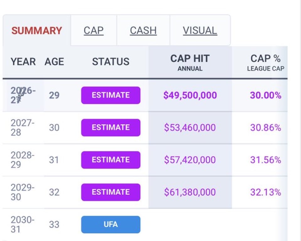Select the $49,500,000 cap hit value
This screenshot has height=241, width=301.
(190, 95)
